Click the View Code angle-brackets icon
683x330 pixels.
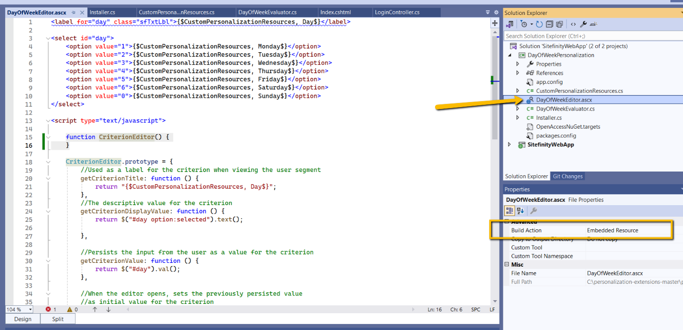573,24
